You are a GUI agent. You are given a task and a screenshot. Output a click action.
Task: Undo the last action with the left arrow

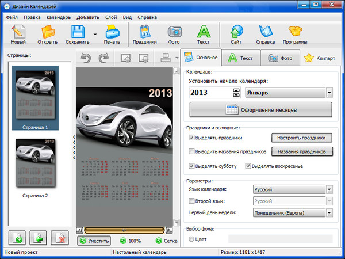[x=86, y=58]
